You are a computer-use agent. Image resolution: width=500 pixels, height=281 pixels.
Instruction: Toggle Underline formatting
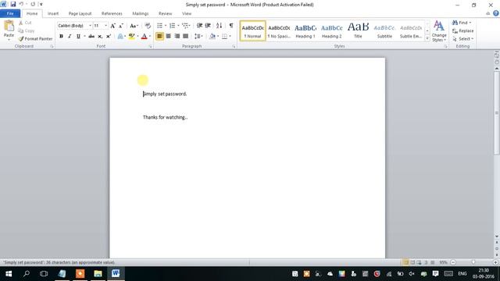pos(78,37)
